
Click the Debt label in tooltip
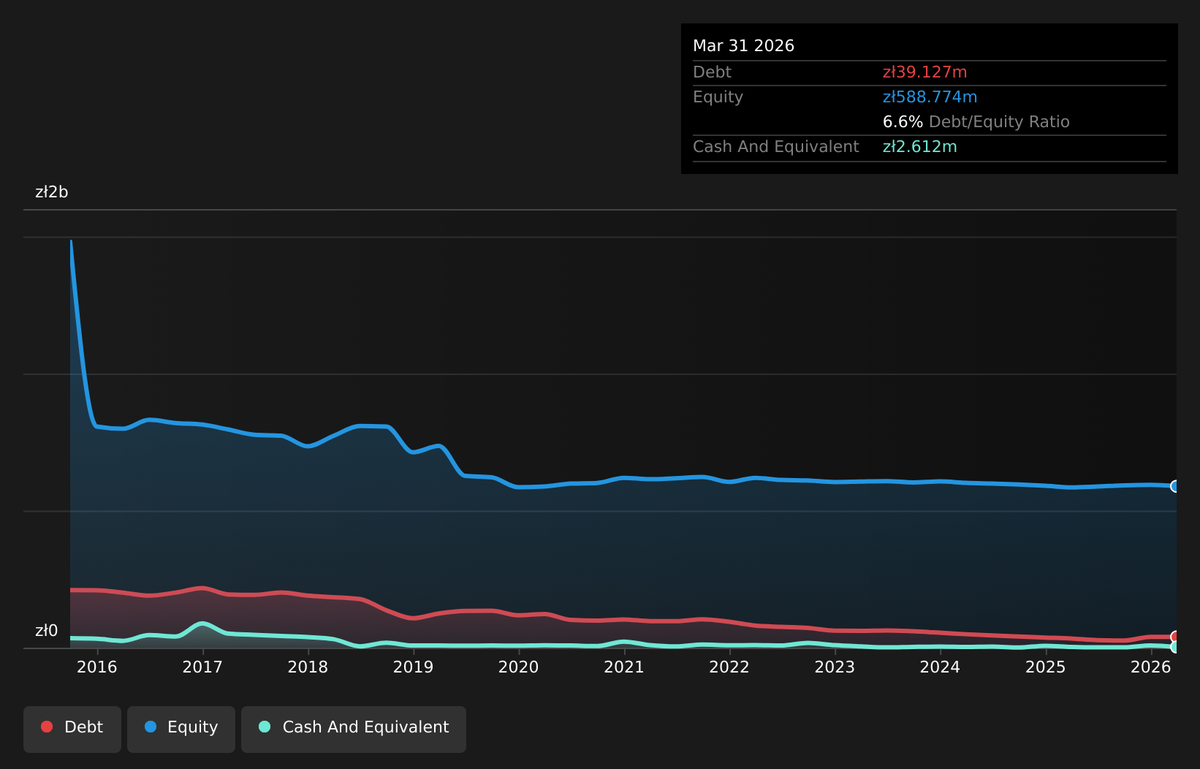pos(712,72)
